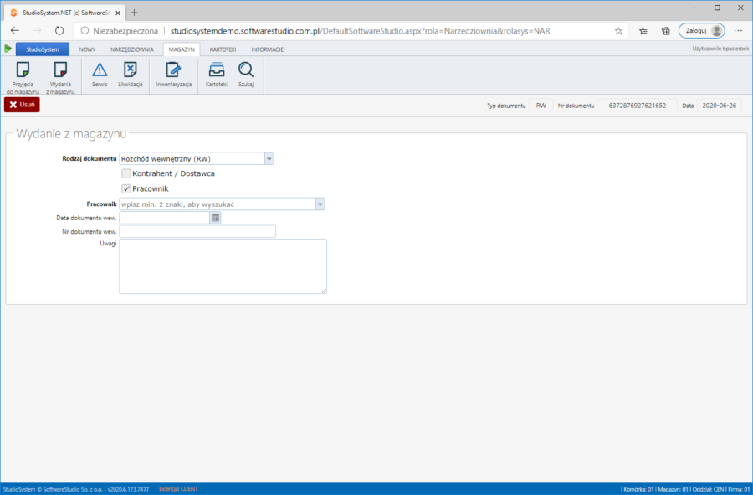Tick the Kontrahent / Dostawca checkbox

(125, 173)
